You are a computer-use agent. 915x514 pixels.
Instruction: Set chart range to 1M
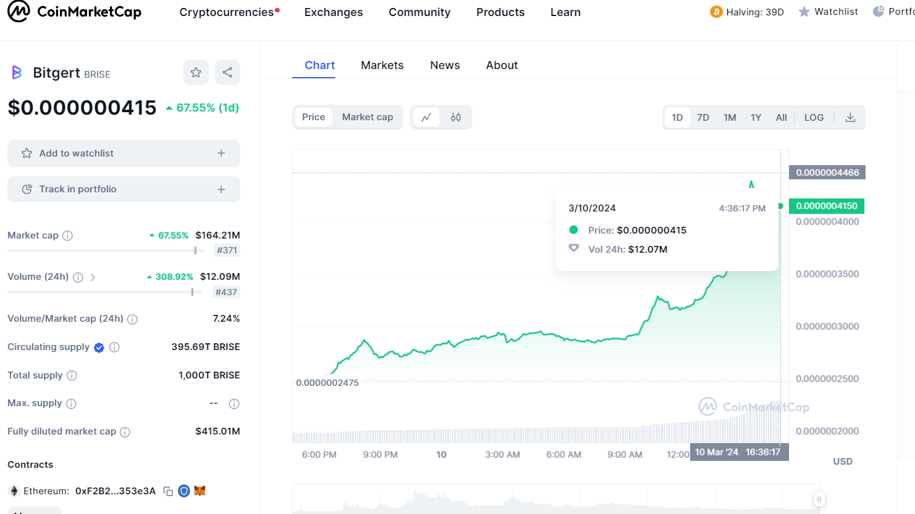pyautogui.click(x=730, y=117)
